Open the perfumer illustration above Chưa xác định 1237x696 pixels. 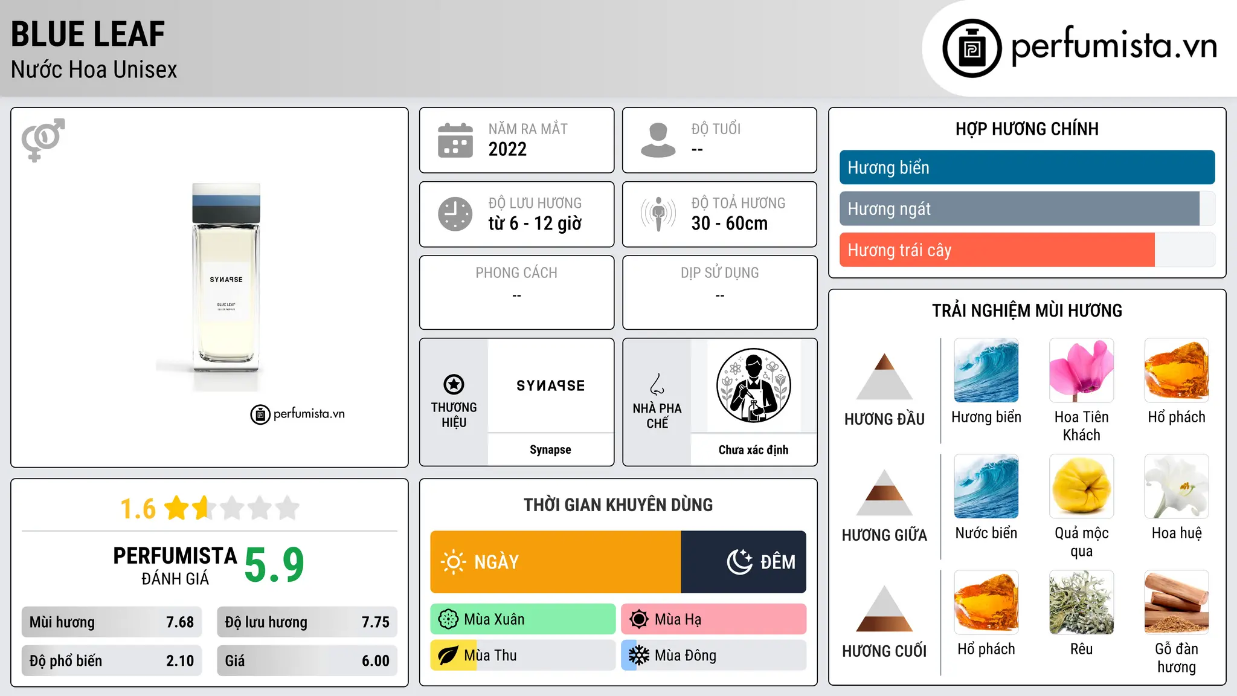click(753, 385)
